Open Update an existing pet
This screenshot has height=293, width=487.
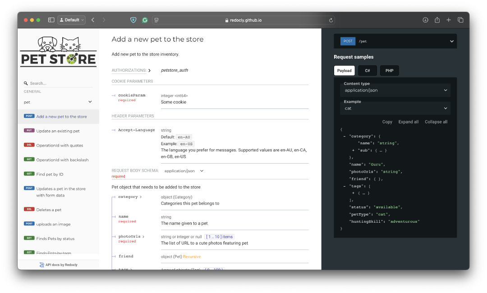[x=58, y=131]
